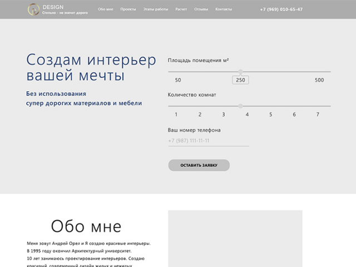Click the 50 minimum area label

178,80
